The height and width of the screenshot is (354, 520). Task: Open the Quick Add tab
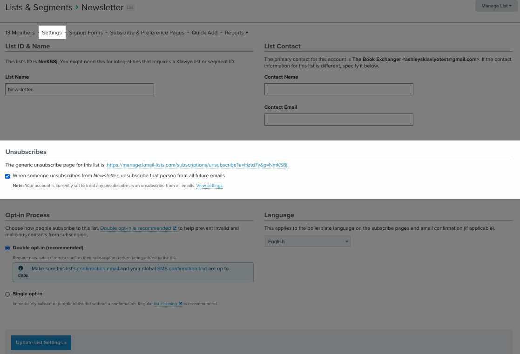[204, 33]
